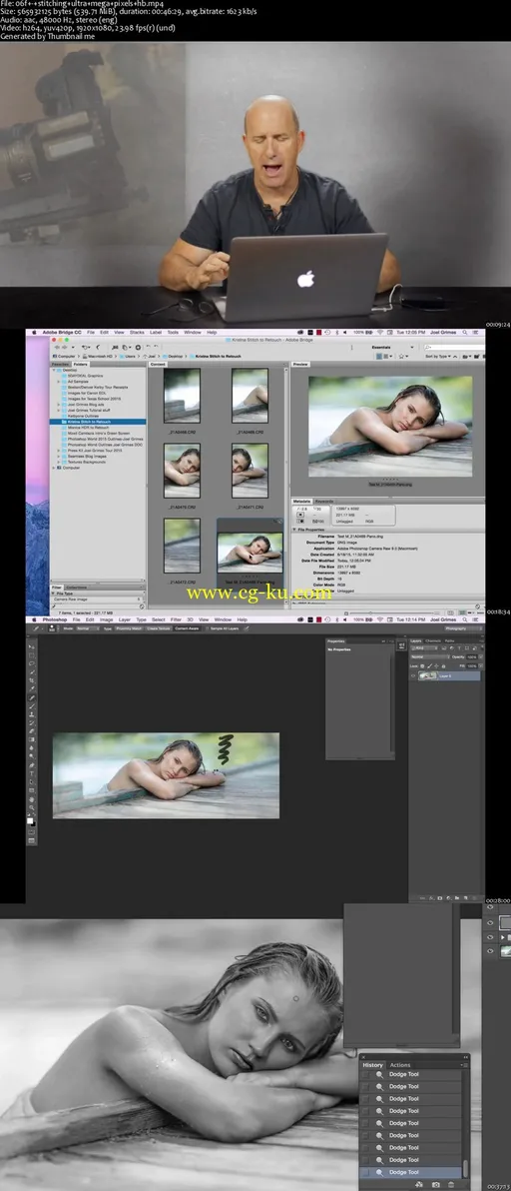The height and width of the screenshot is (1191, 511).
Task: Toggle eye icon of the layer group row
Action: 490,936
